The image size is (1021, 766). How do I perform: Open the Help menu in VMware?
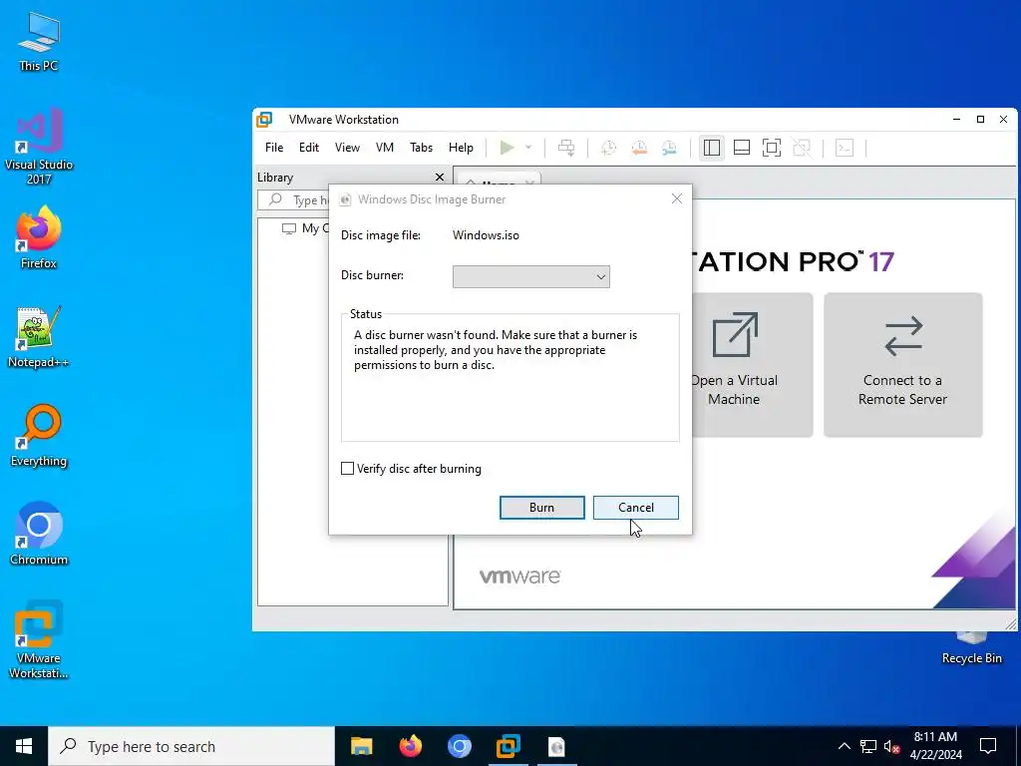[x=461, y=148]
